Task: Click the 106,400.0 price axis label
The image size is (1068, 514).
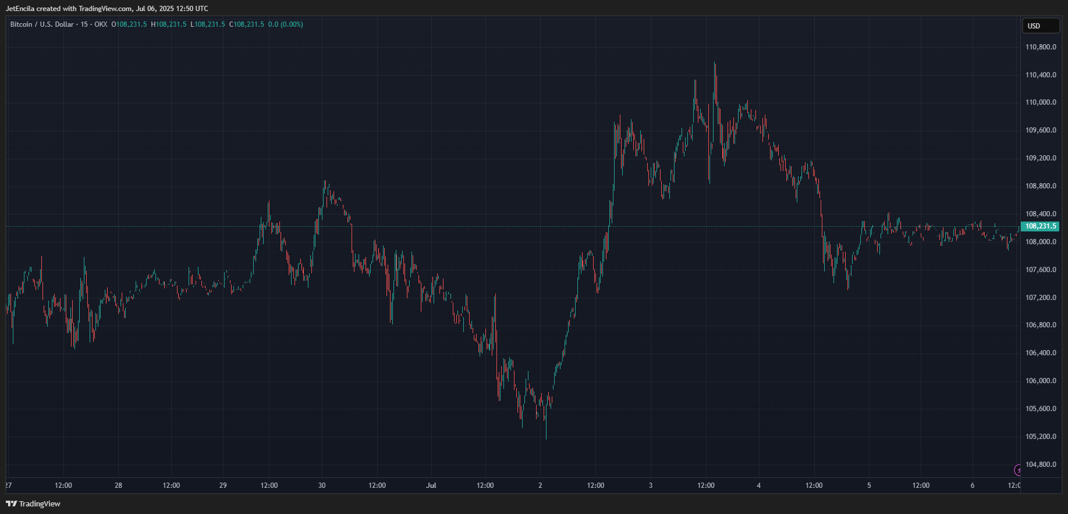Action: [x=1041, y=353]
